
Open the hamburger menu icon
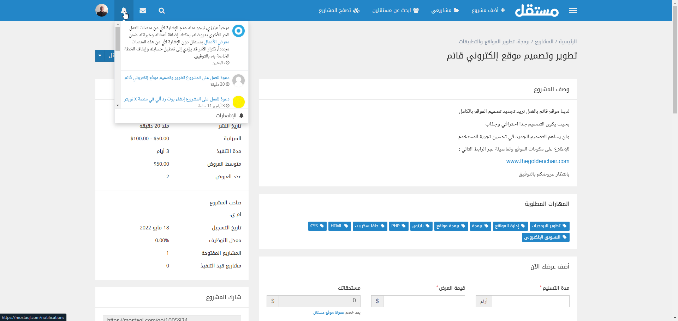[573, 11]
